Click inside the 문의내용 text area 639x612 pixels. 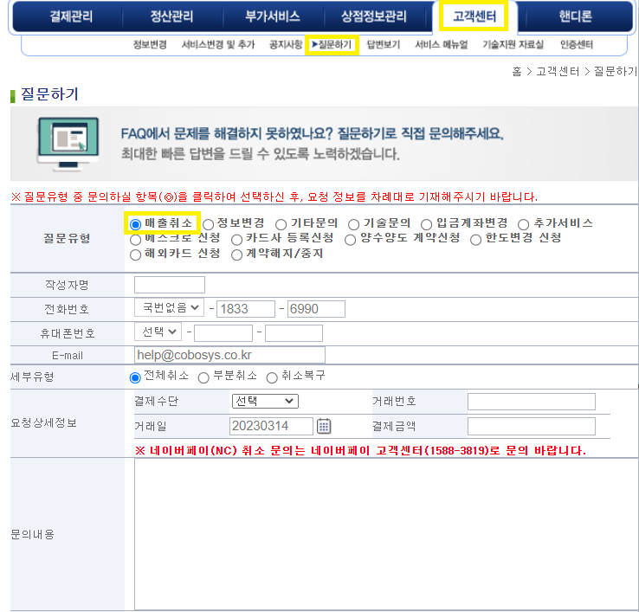pos(386,534)
